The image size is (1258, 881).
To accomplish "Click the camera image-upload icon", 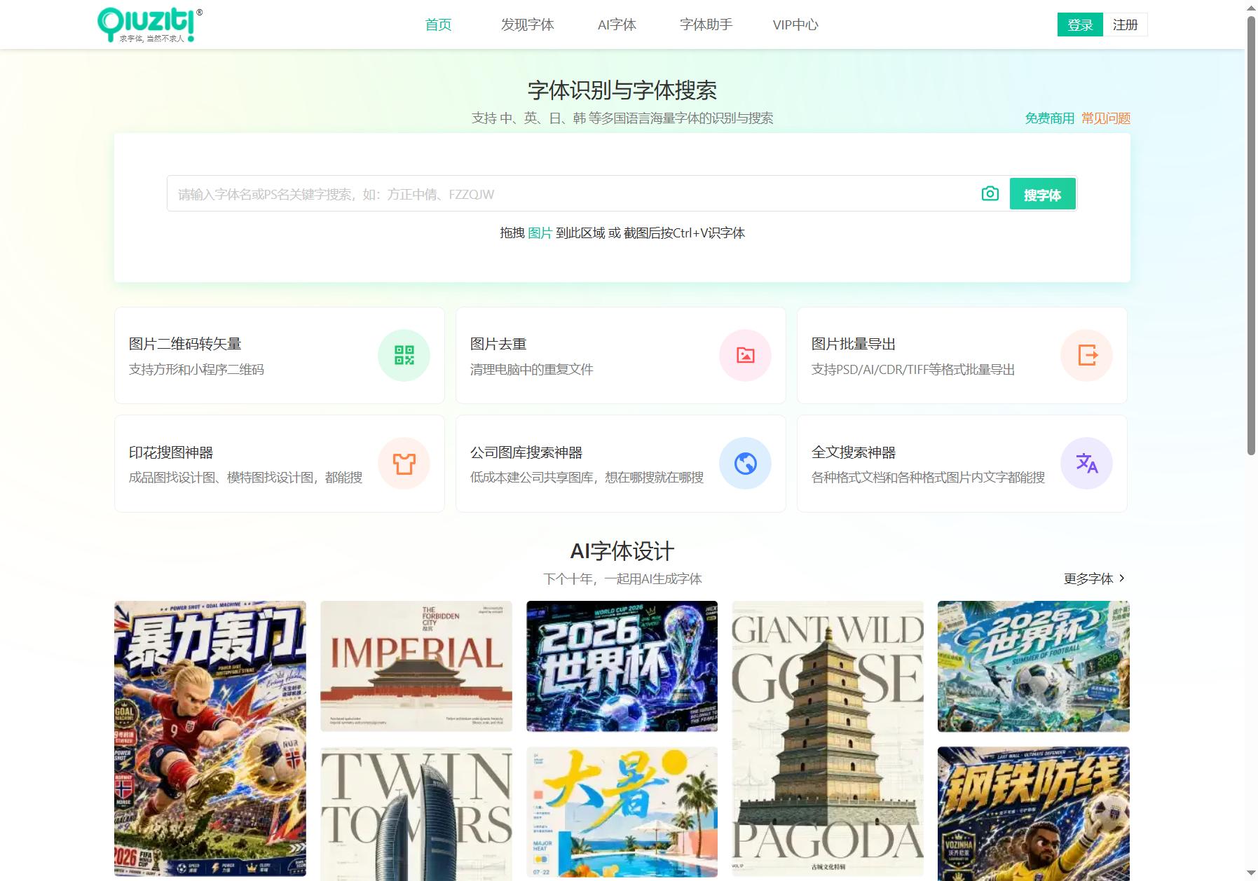I will pos(990,193).
